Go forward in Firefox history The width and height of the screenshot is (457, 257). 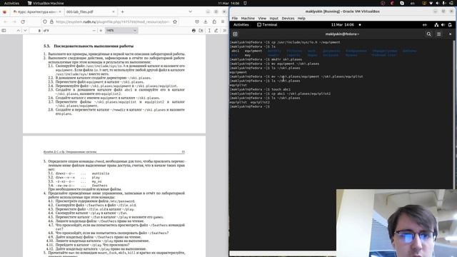14,22
